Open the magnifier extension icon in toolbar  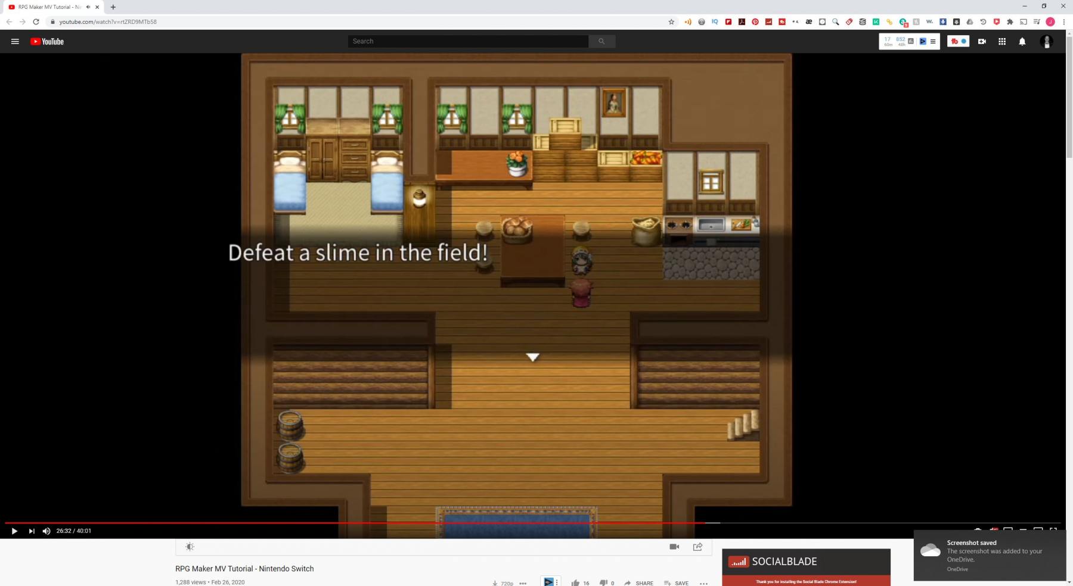(x=836, y=21)
